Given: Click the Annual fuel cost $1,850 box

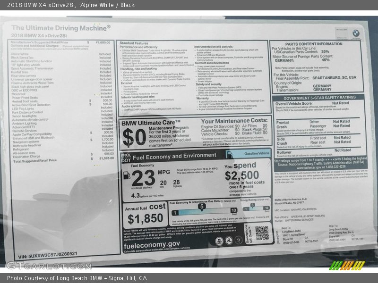Looking at the screenshot, I should pyautogui.click(x=146, y=214).
